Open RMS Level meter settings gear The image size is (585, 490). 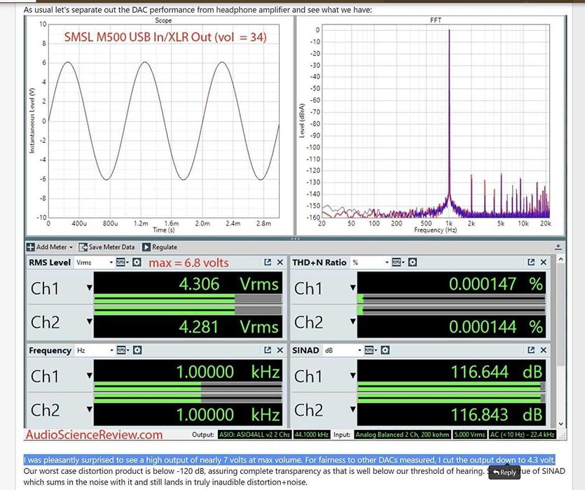137,262
